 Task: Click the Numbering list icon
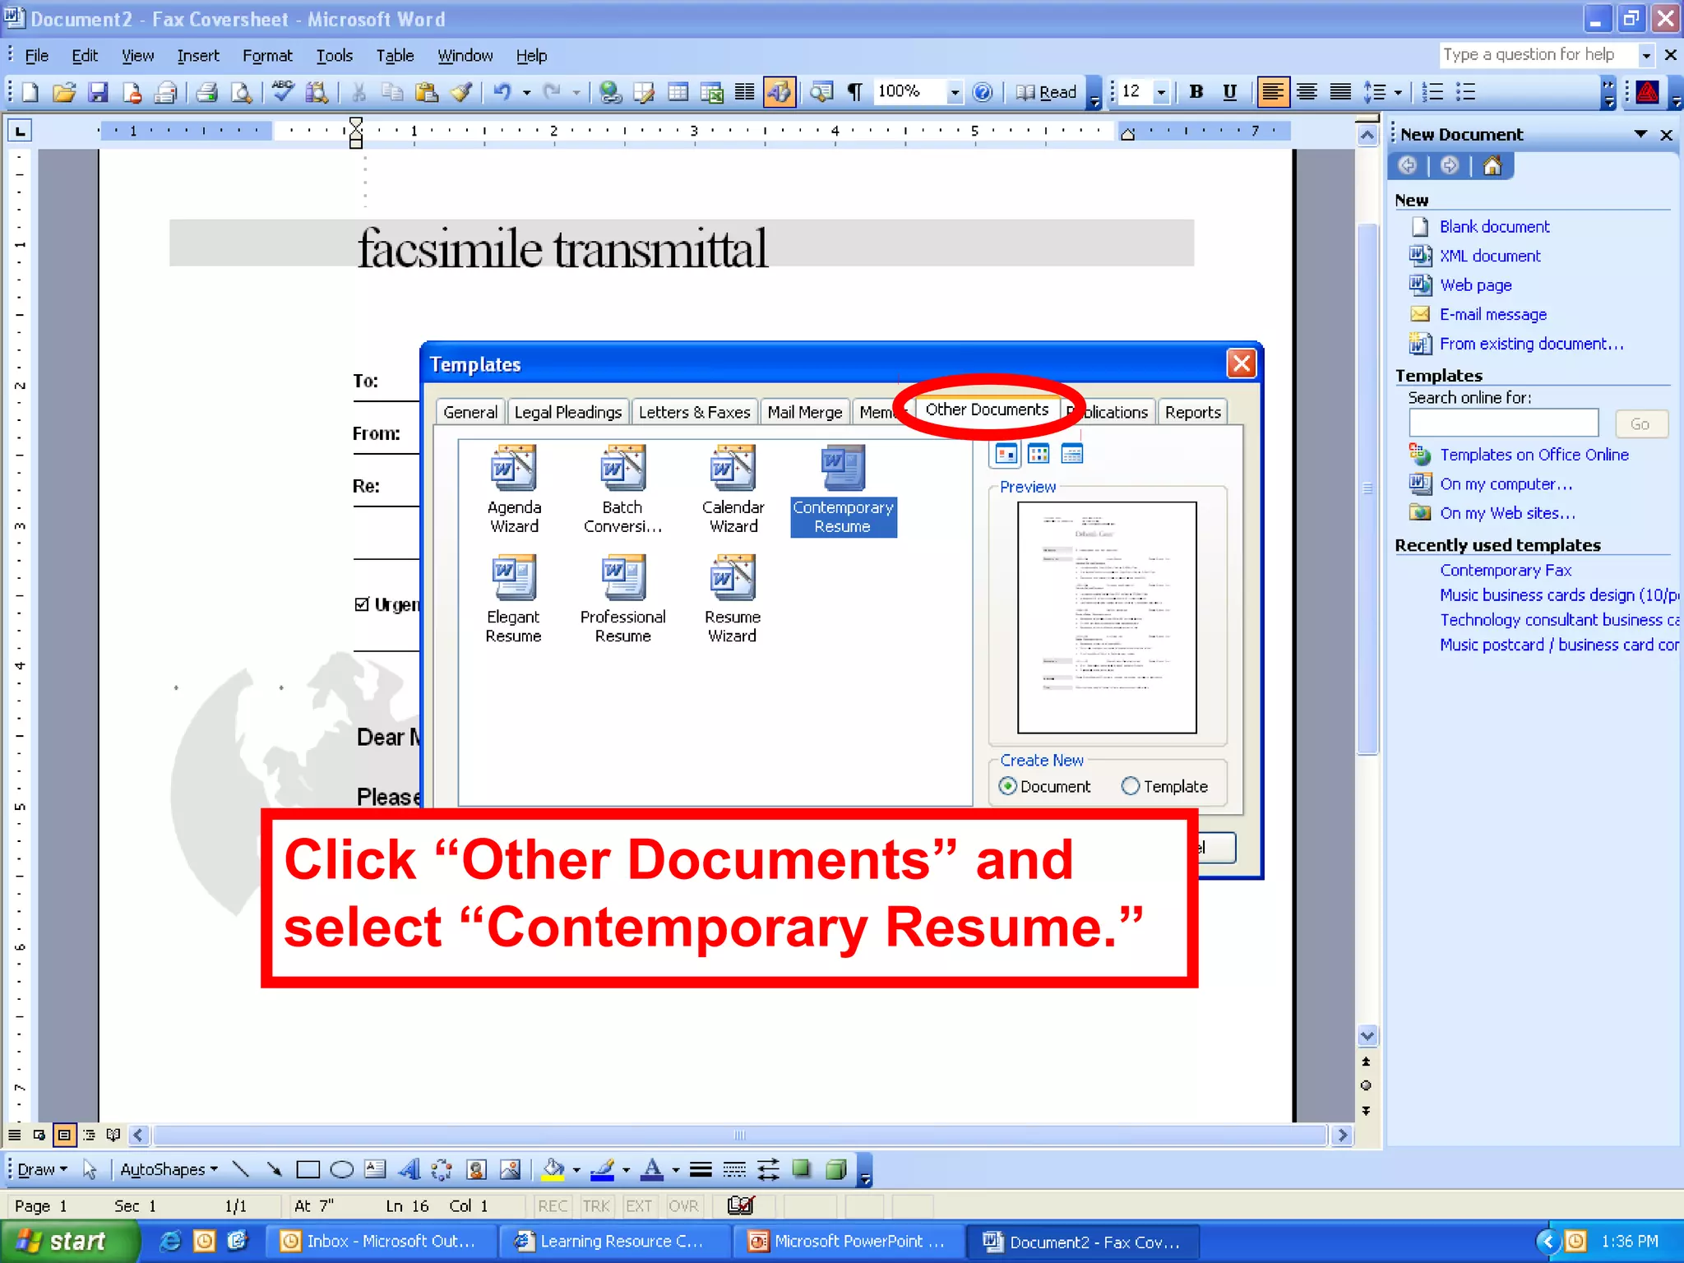[1433, 92]
